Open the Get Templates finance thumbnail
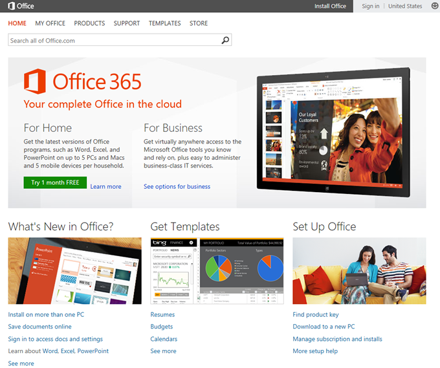 coord(217,271)
